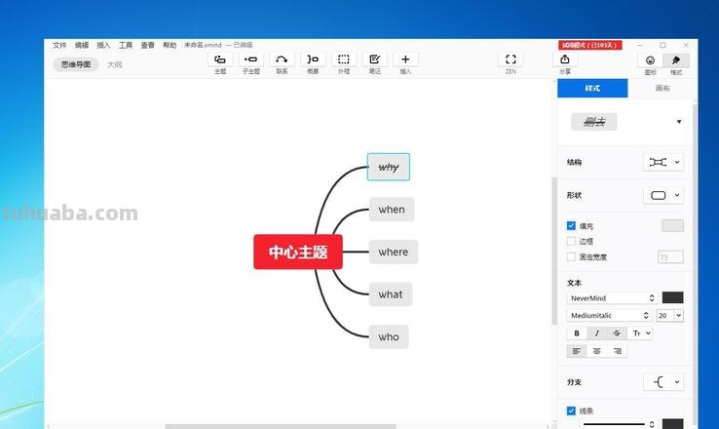
Task: Click the canvas horizontal scrollbar
Action: point(281,427)
